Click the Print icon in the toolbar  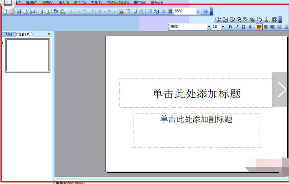click(x=41, y=11)
